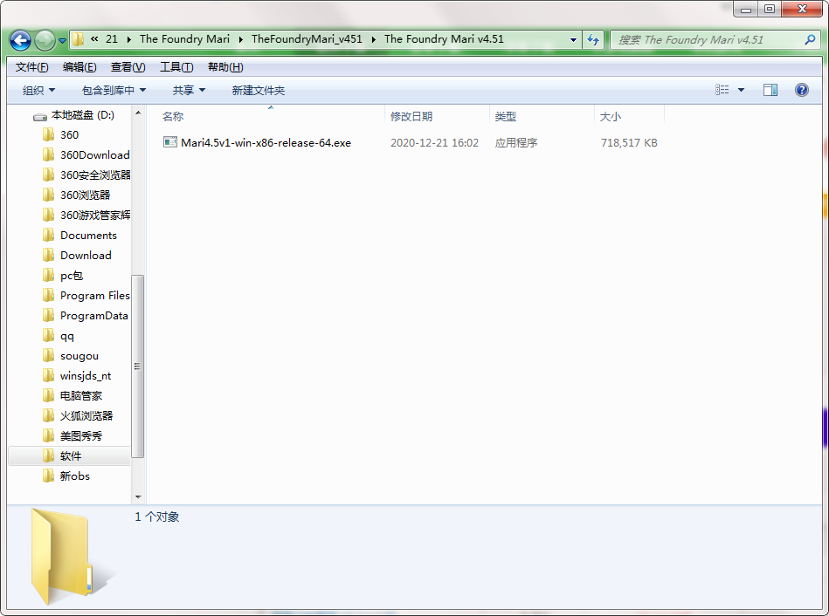Select the 360Download folder
Image resolution: width=829 pixels, height=616 pixels.
click(86, 154)
